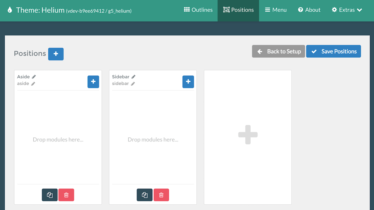
Task: Delete the Sidebar position
Action: click(x=161, y=195)
